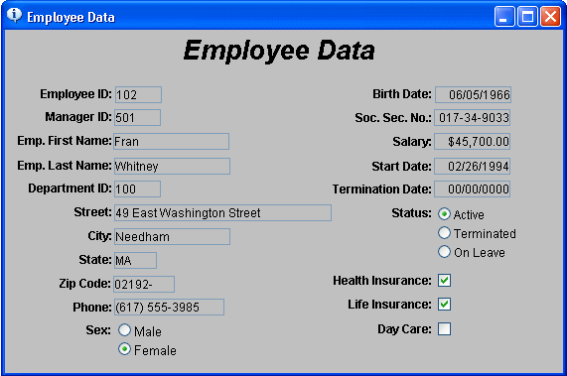567x376 pixels.
Task: Focus the Zip Code field
Action: click(x=144, y=285)
